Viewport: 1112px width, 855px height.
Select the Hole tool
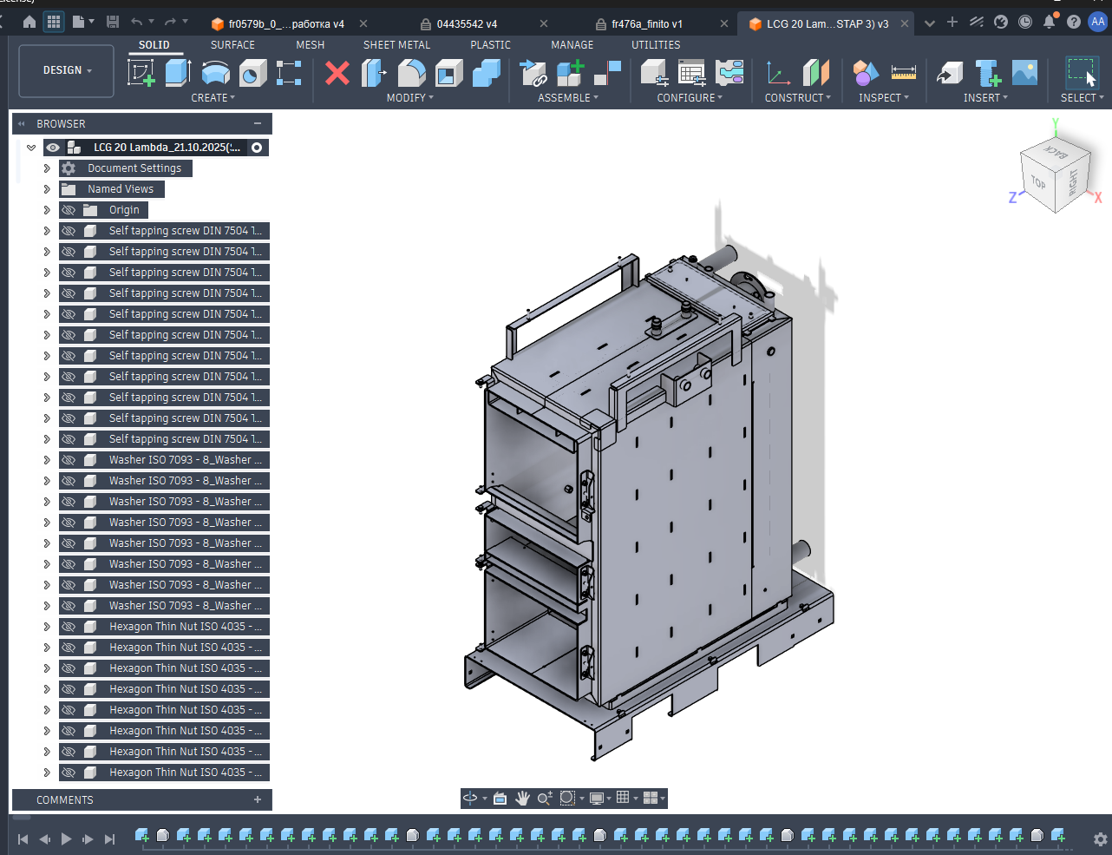[x=252, y=73]
